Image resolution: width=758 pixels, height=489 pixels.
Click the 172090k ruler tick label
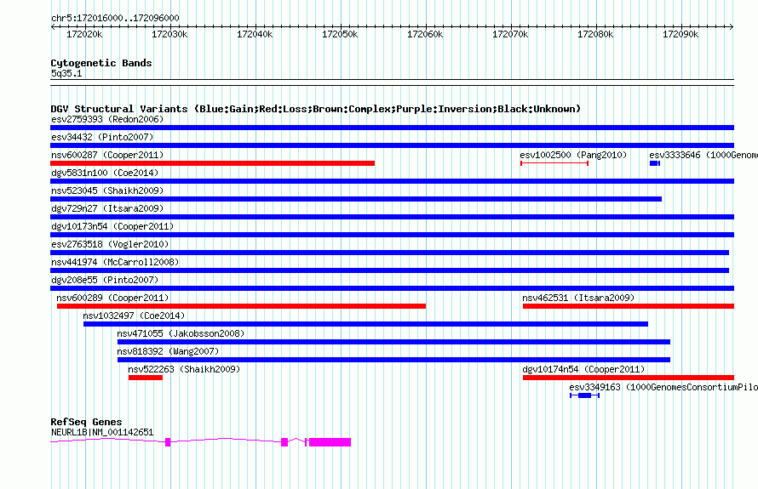pyautogui.click(x=680, y=35)
